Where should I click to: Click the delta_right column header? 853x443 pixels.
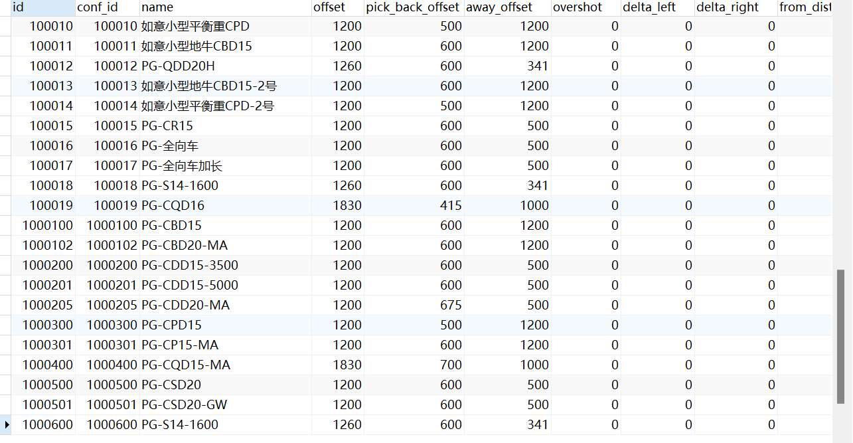click(736, 7)
